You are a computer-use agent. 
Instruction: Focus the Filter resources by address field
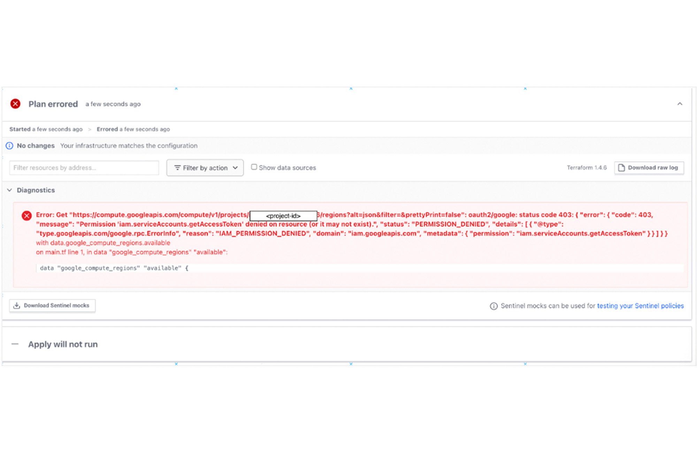(x=84, y=168)
